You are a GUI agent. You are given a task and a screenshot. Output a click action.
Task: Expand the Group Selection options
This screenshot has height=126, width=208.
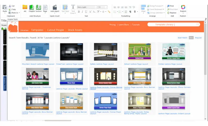pos(164,13)
